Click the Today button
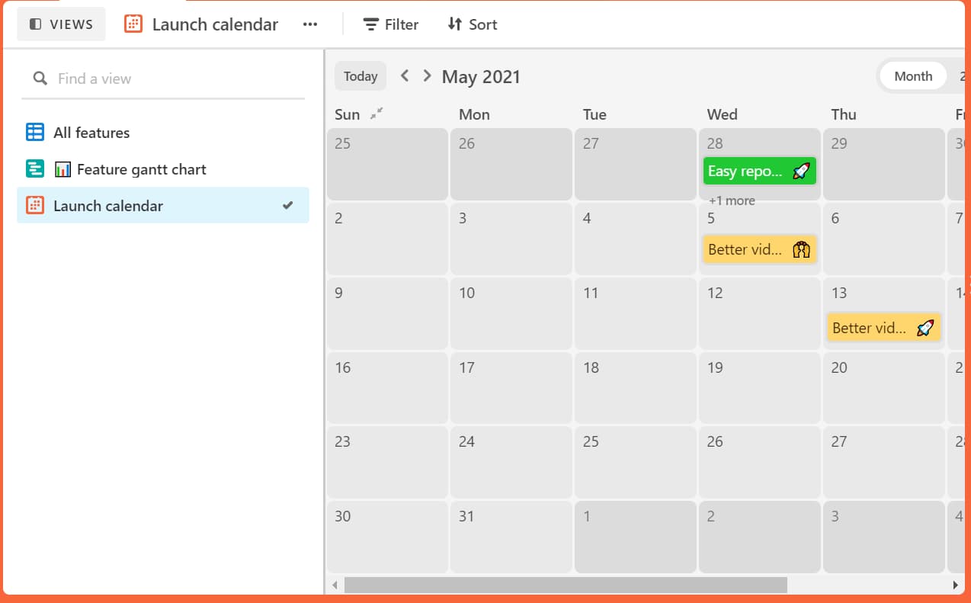Screen dimensions: 971x603 [x=360, y=75]
